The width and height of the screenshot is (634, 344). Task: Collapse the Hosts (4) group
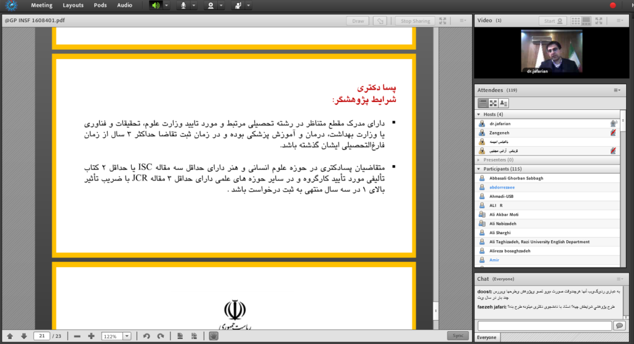tap(479, 114)
